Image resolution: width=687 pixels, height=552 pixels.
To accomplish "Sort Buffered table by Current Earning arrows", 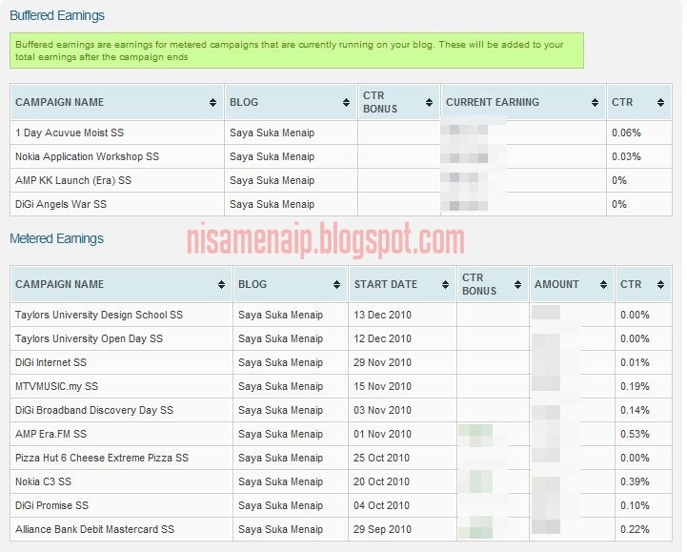I will point(595,102).
